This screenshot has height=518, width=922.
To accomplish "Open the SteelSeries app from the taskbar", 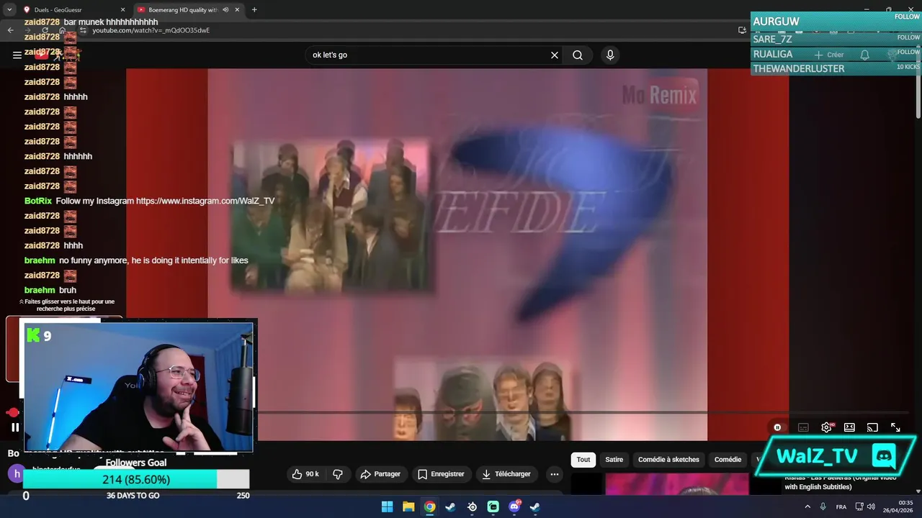I will click(472, 506).
